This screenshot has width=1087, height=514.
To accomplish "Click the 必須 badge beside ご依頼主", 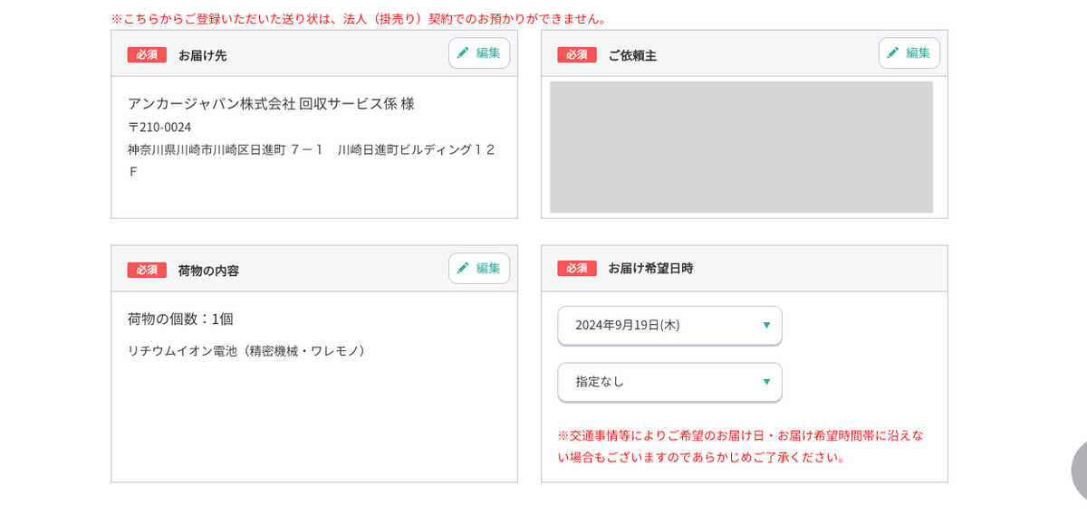I will (x=577, y=55).
